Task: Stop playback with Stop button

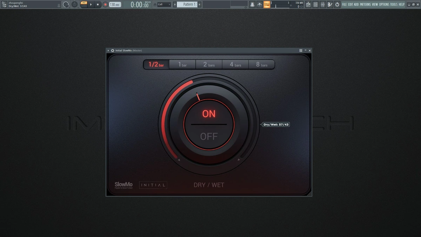Action: (98, 5)
